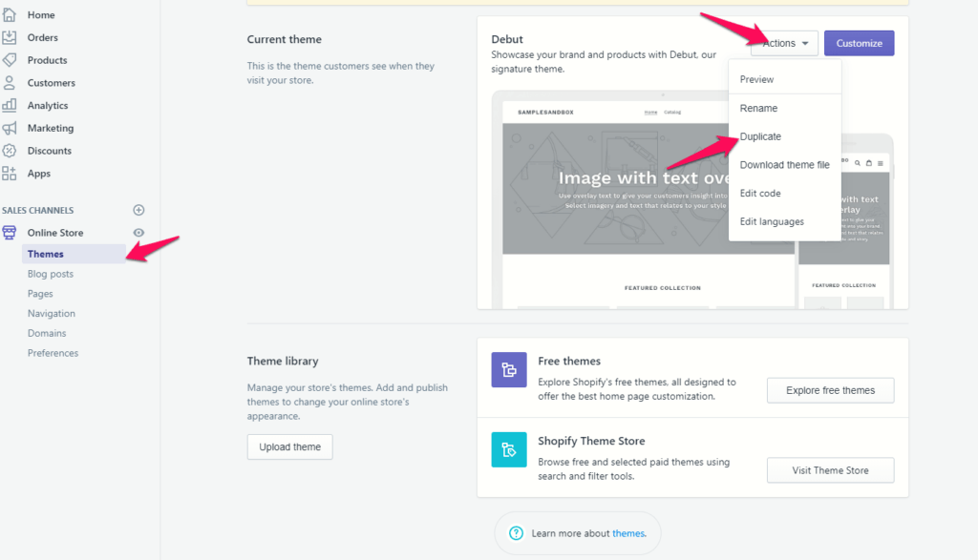Screen dimensions: 978x560
Task: Click the Online Store storefront icon
Action: (10, 233)
